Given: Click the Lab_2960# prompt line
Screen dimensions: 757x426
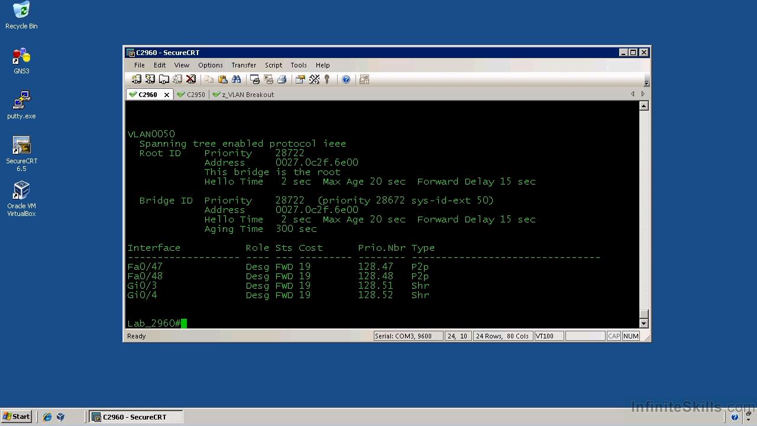Looking at the screenshot, I should point(157,324).
